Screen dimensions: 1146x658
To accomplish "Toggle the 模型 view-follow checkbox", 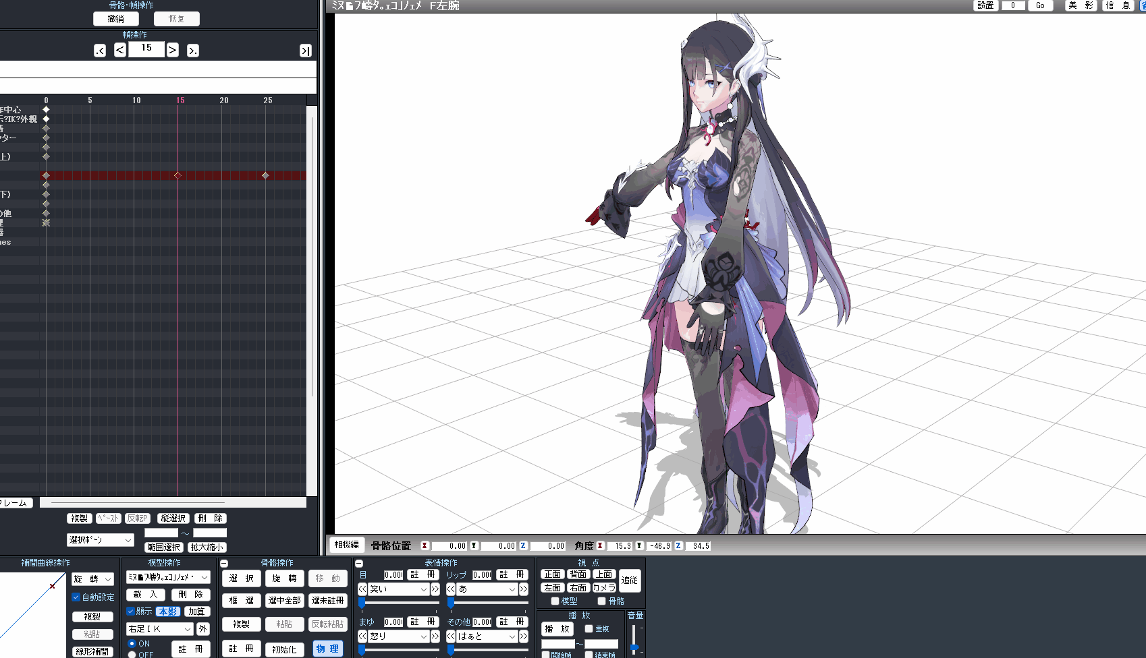I will click(x=555, y=601).
